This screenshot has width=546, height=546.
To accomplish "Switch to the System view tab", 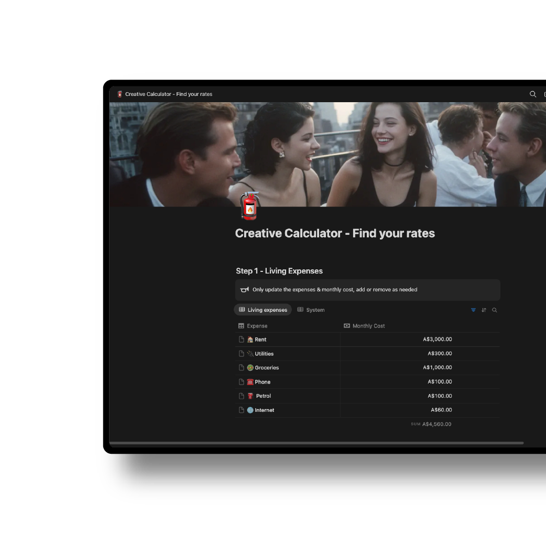I will click(311, 310).
